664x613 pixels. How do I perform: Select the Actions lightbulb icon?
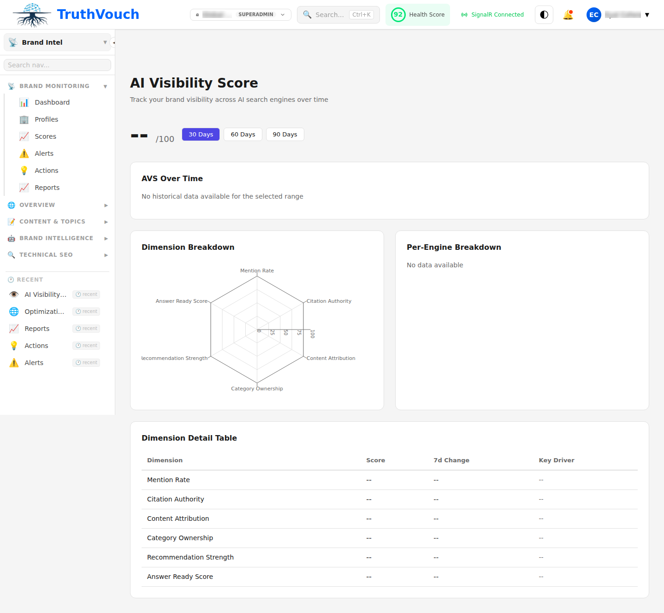click(x=24, y=170)
